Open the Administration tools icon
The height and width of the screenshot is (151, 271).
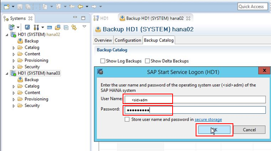[x=36, y=27]
